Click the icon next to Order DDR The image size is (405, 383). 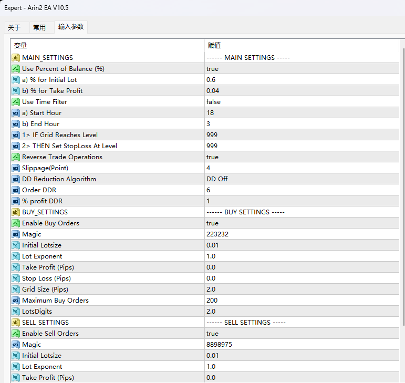(x=15, y=190)
